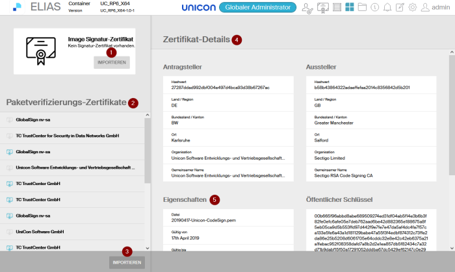Click Container name UC_RP6_X64 in header
This screenshot has width=455, height=272.
pyautogui.click(x=115, y=3)
